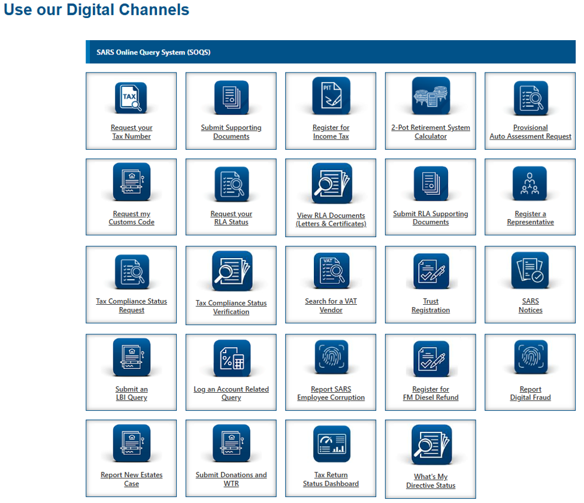Screen dimensions: 584x503
Task: Open the Submit Supporting Documents icon
Action: (x=231, y=98)
